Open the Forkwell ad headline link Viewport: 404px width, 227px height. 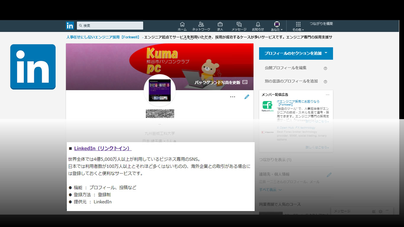(104, 37)
